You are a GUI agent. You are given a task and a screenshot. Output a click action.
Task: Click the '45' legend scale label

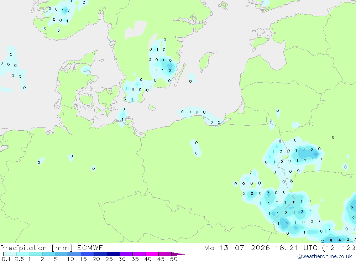point(161,259)
